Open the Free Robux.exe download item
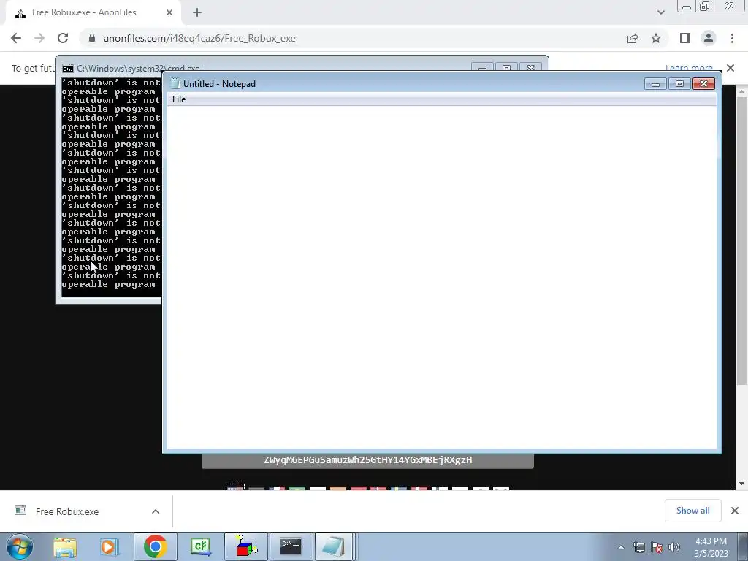The image size is (748, 561). pos(66,511)
